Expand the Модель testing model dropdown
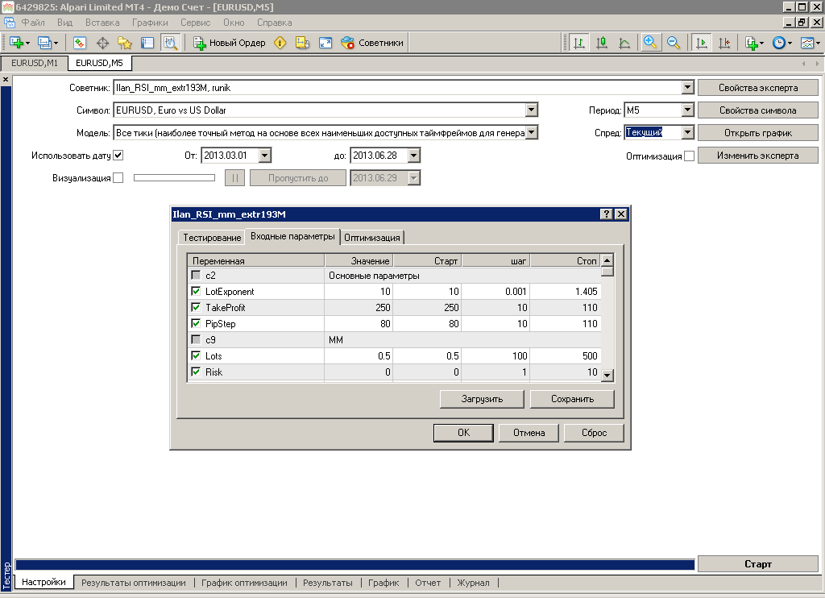Viewport: 825px width, 598px height. [531, 133]
